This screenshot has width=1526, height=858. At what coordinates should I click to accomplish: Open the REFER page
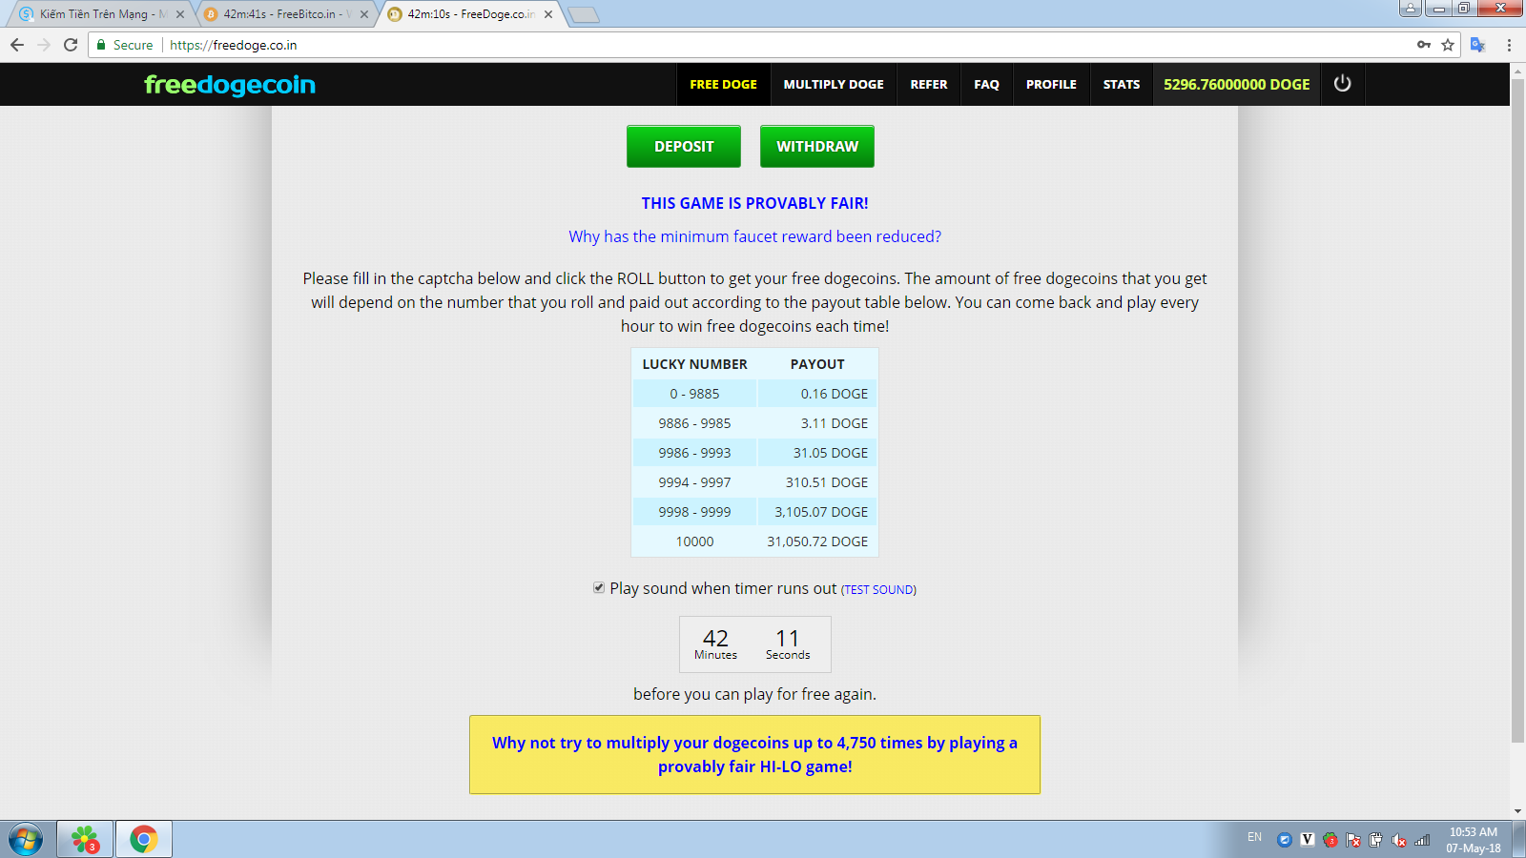[x=929, y=84]
